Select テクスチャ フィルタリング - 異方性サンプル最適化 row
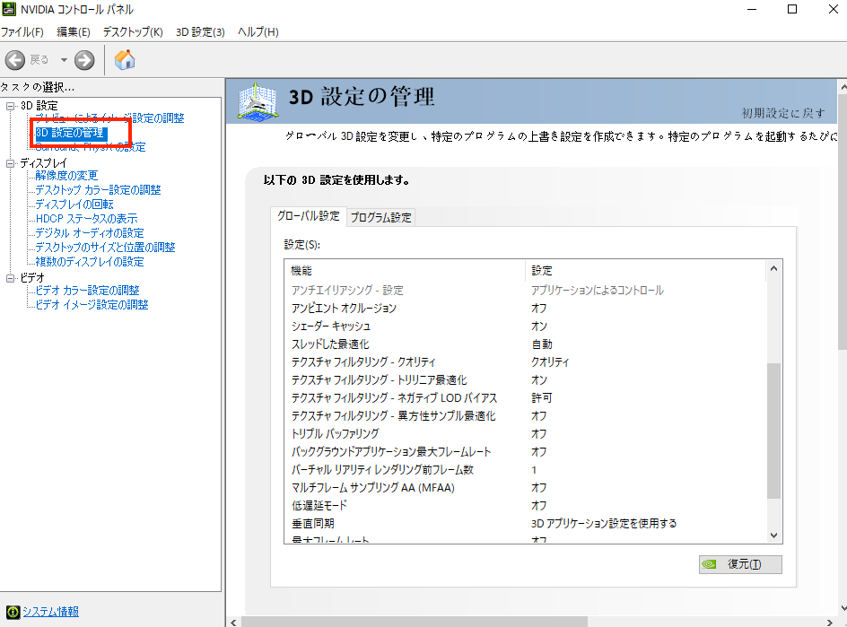 pyautogui.click(x=525, y=416)
